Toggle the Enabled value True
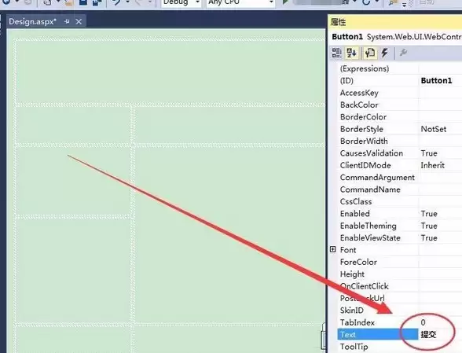 click(429, 214)
